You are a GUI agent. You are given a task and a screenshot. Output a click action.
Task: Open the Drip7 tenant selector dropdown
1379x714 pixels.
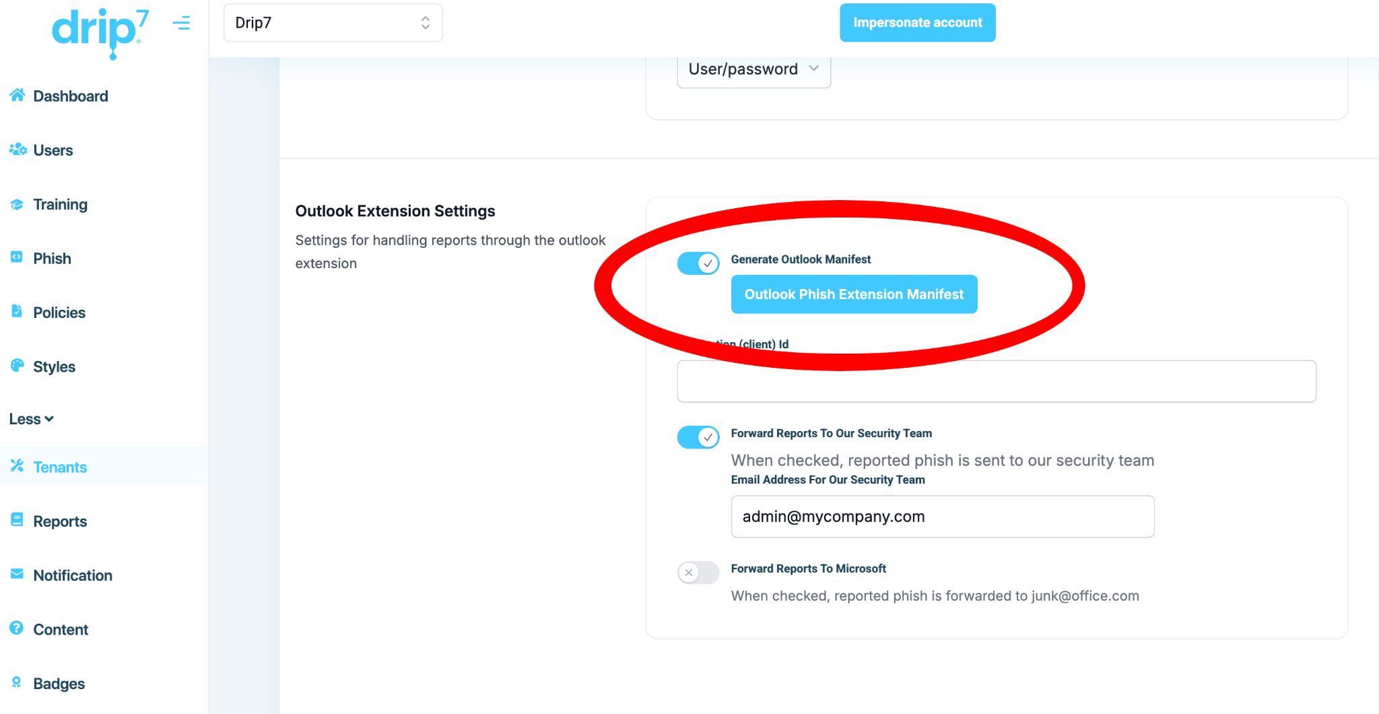point(333,23)
